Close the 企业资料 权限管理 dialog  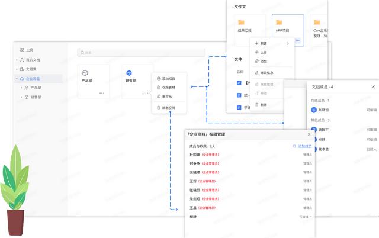click(x=309, y=134)
